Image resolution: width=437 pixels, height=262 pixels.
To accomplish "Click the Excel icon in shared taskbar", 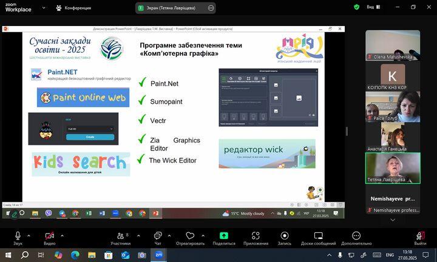I will (x=89, y=213).
